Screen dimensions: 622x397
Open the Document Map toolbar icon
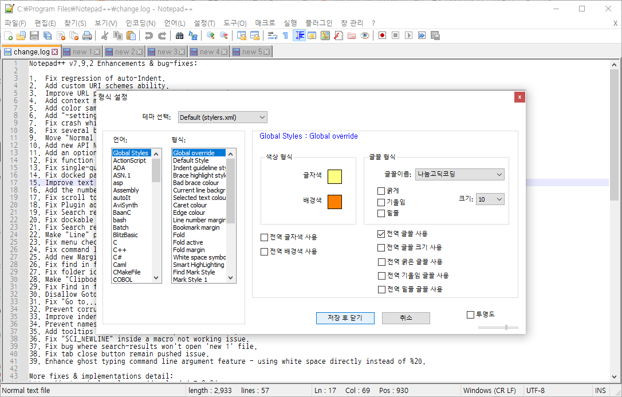(x=325, y=36)
